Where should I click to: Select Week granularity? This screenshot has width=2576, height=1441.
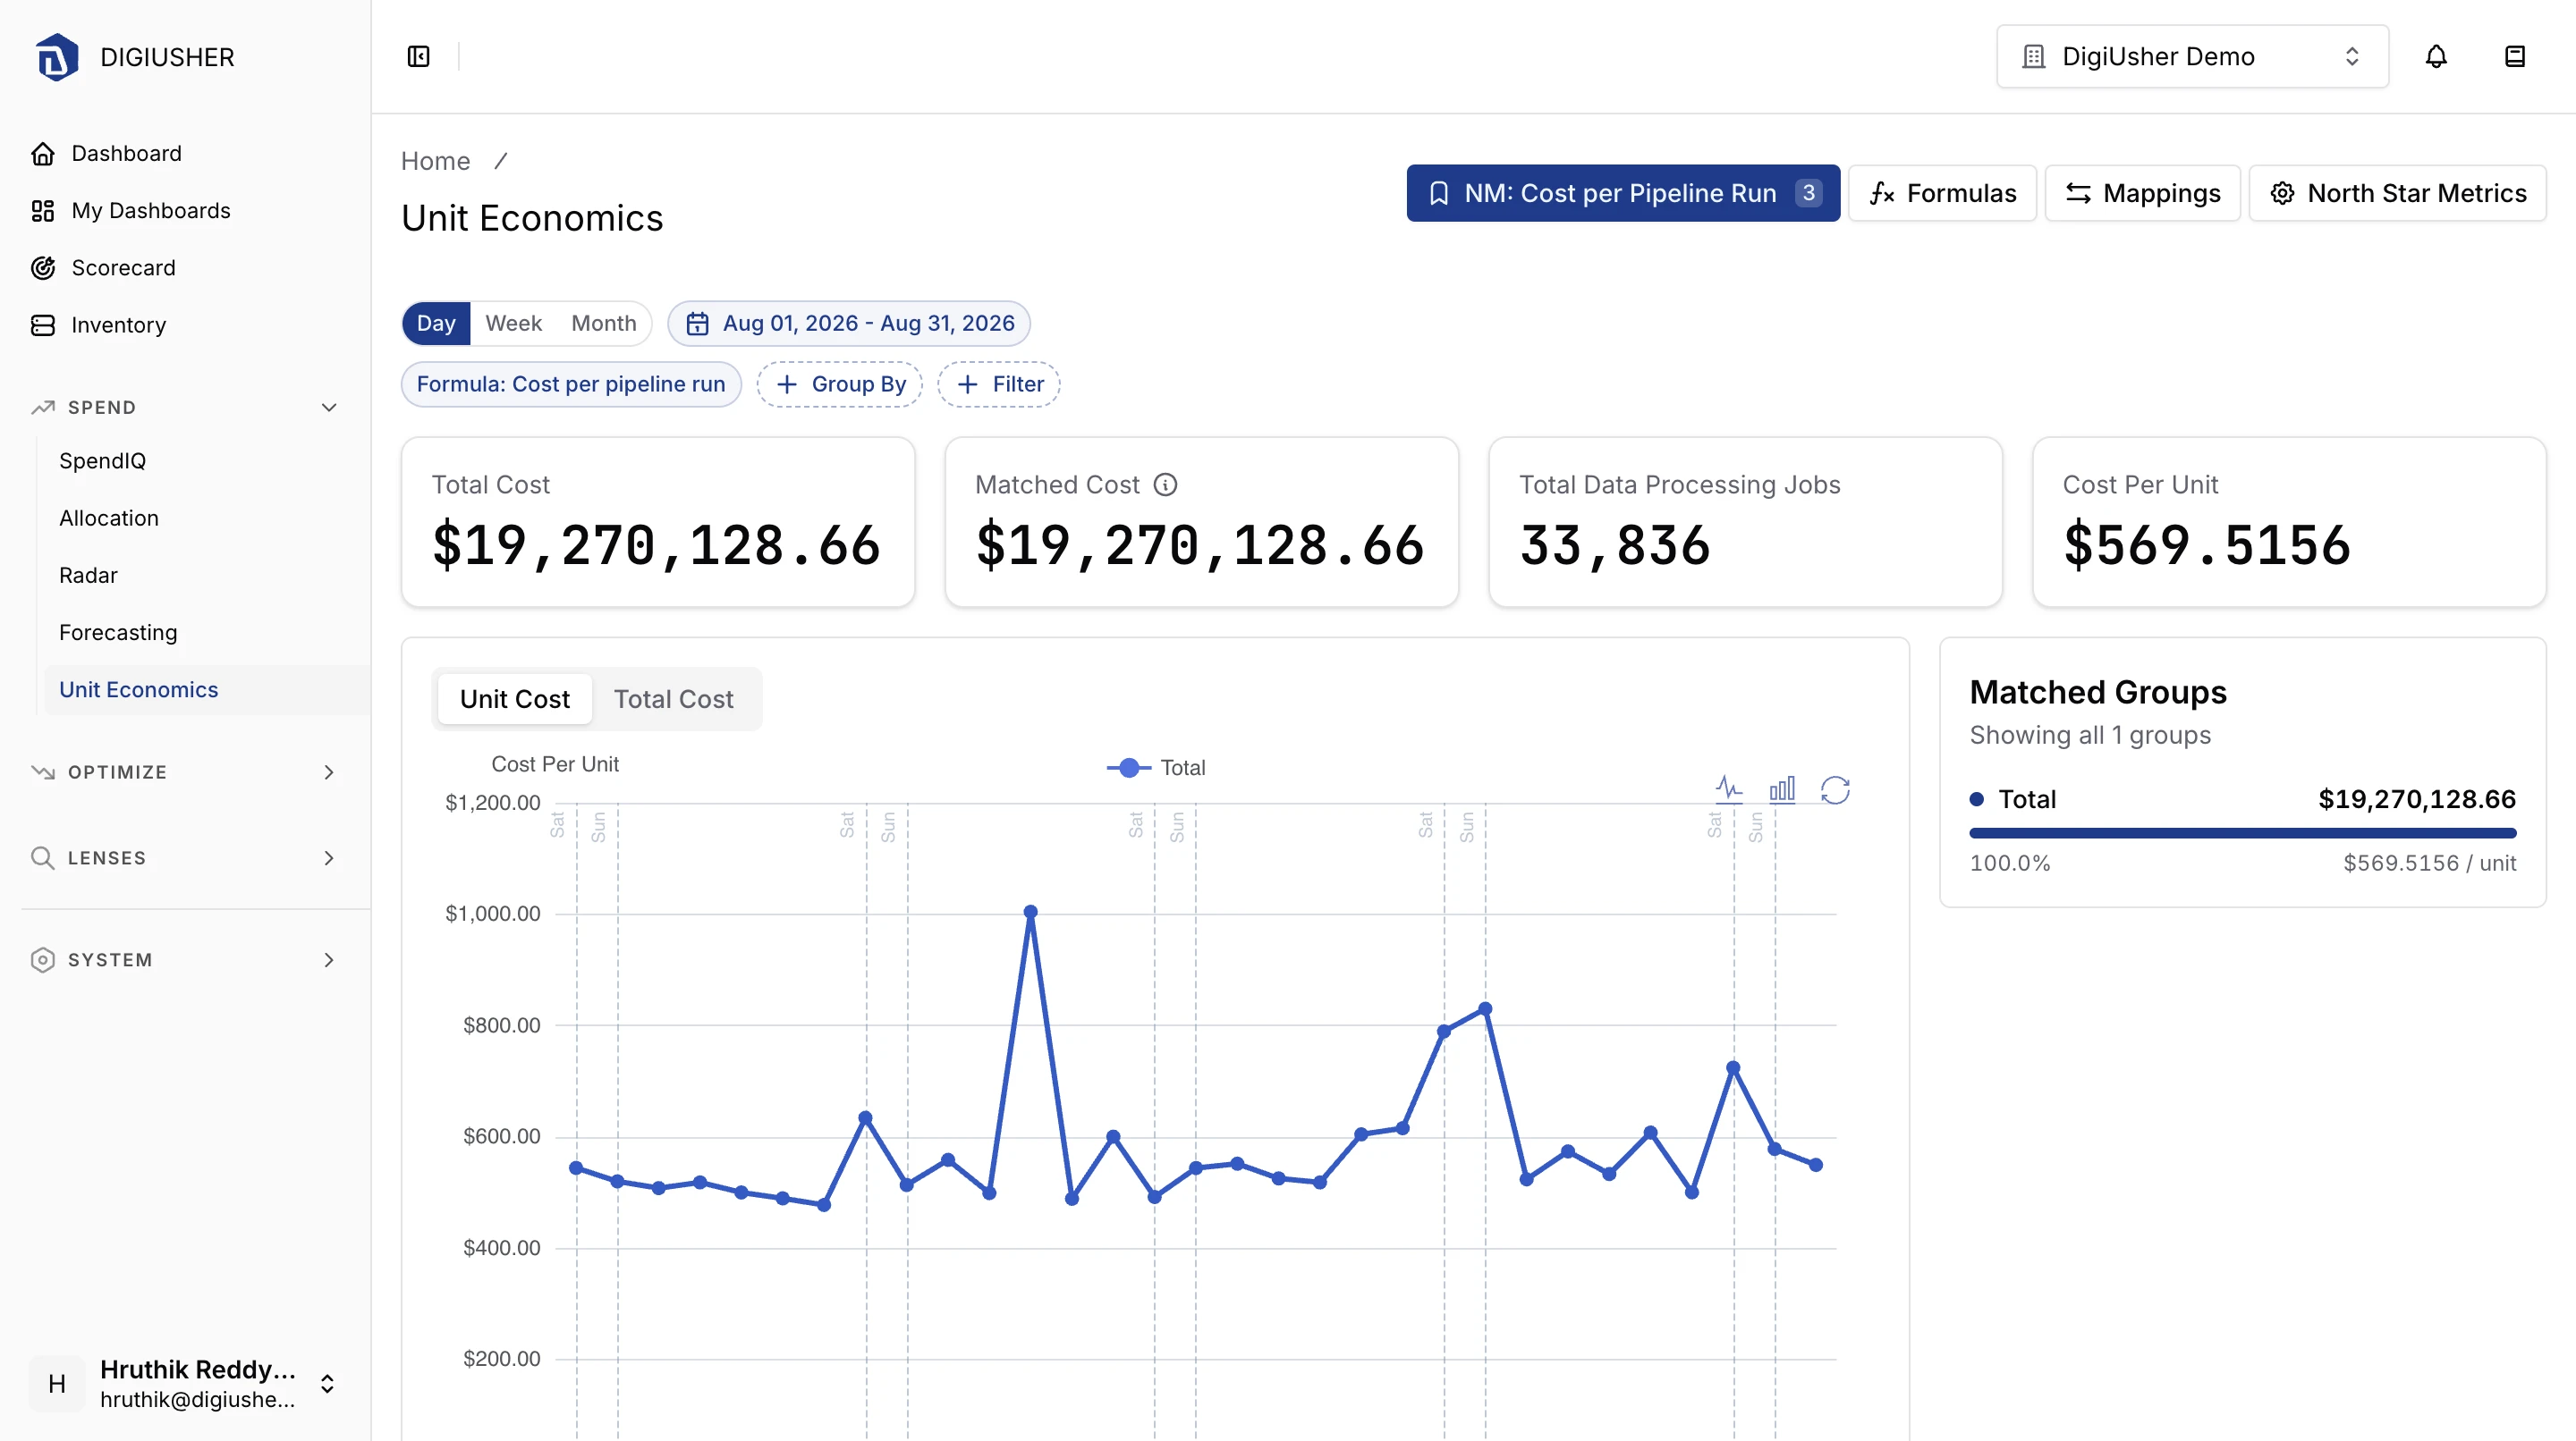(x=514, y=324)
